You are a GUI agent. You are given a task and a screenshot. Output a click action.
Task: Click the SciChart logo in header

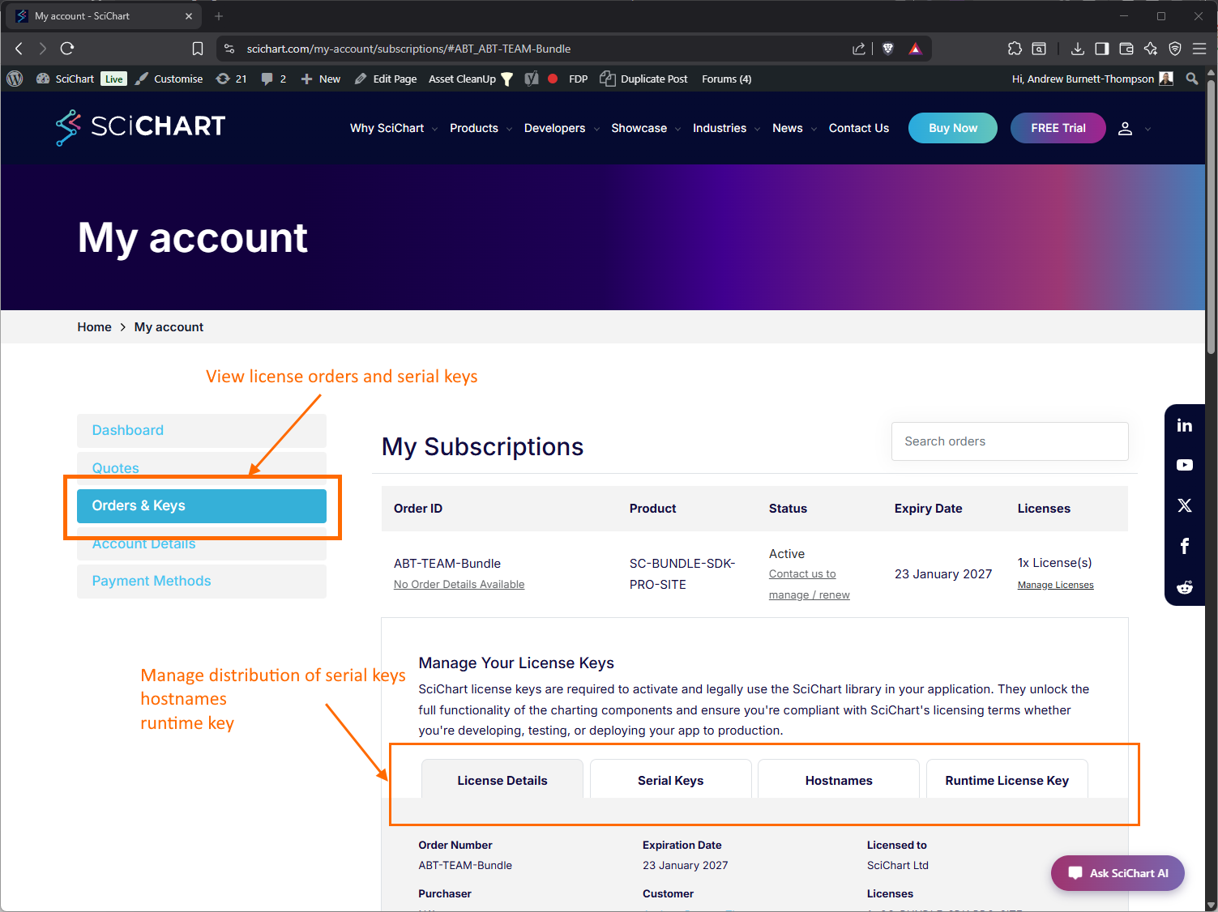pyautogui.click(x=141, y=127)
